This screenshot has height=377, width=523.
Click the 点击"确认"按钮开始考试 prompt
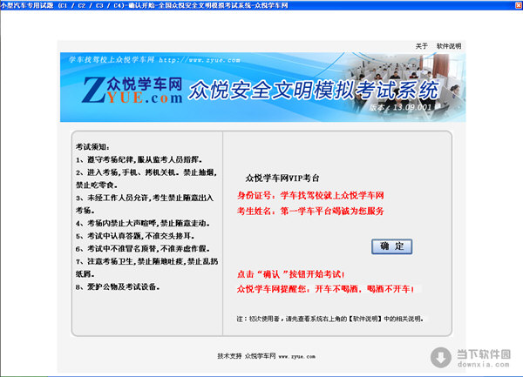tap(290, 274)
